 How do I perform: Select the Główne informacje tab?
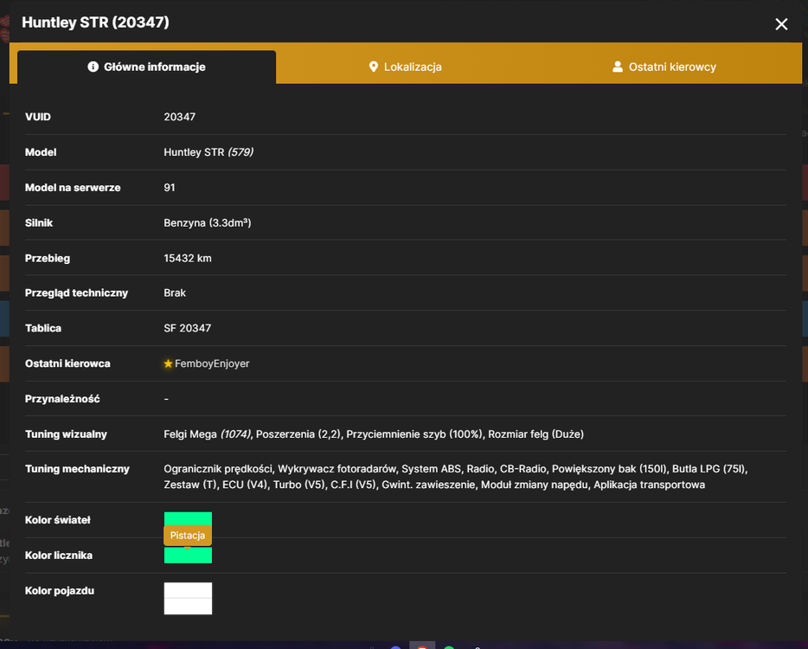pos(147,67)
